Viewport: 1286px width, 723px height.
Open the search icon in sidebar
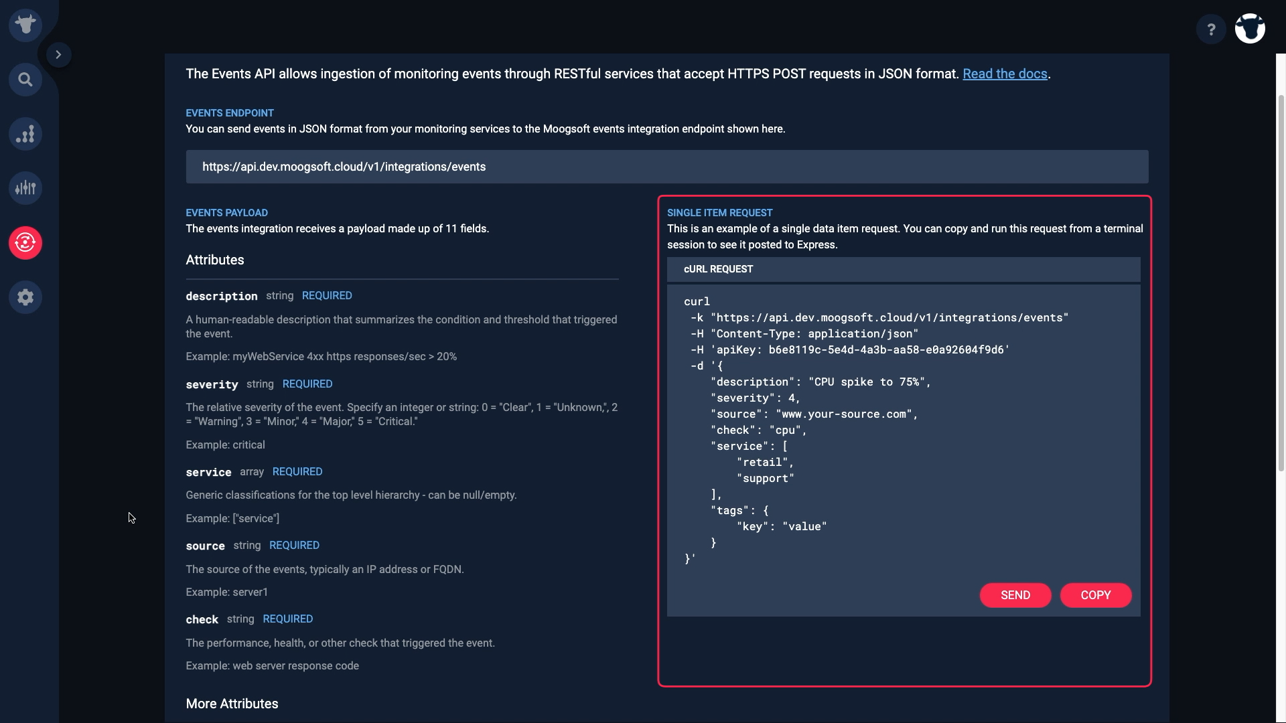click(x=25, y=80)
